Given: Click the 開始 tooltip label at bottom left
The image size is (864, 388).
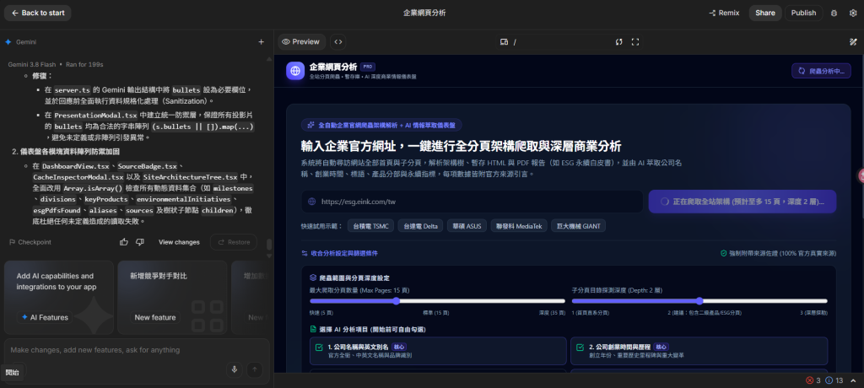Looking at the screenshot, I should [x=12, y=373].
